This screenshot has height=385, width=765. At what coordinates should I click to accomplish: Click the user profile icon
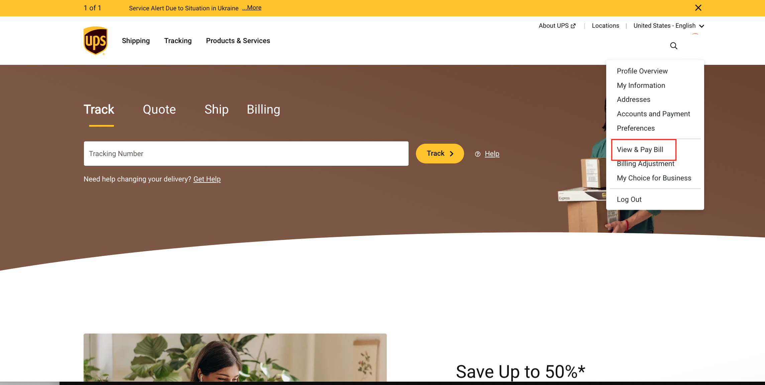(x=695, y=46)
